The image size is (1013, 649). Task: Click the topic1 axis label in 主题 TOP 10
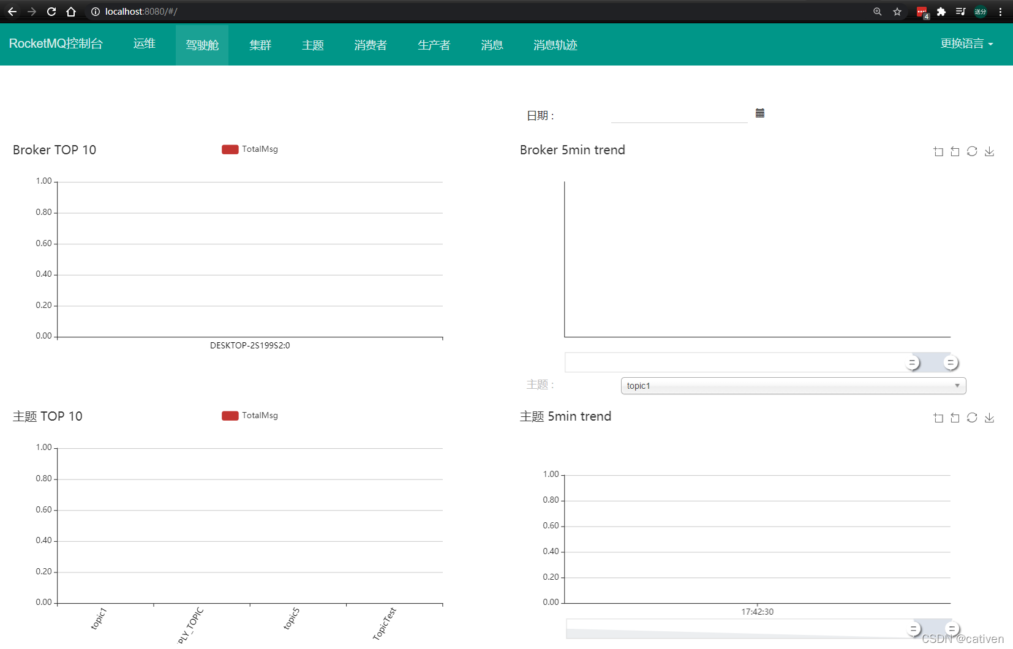tap(99, 618)
